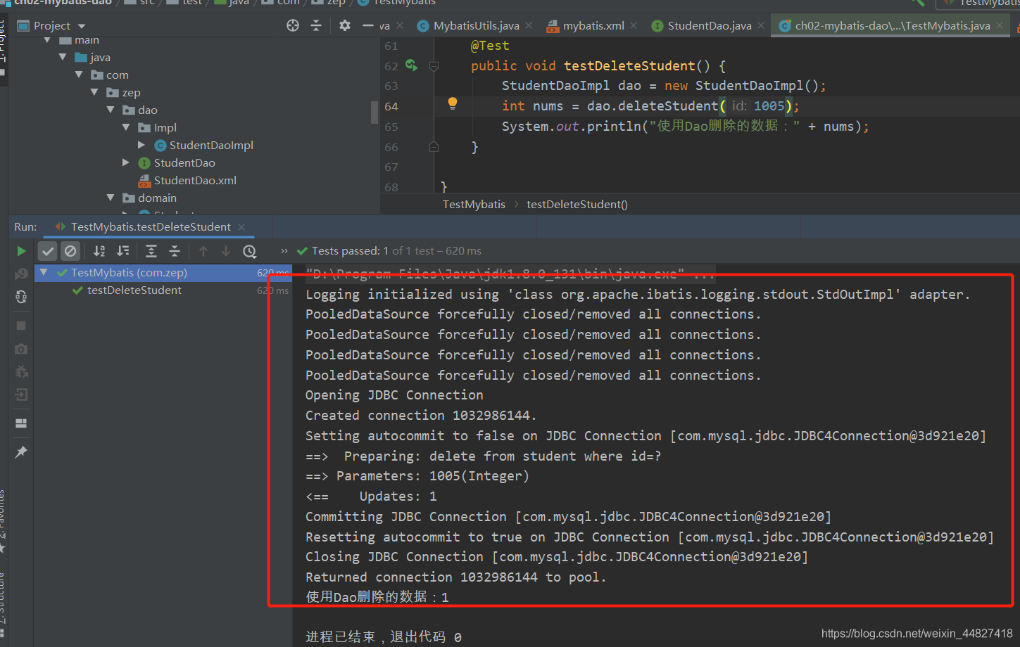Jump to previous failed test arrow
The image size is (1020, 647).
203,251
